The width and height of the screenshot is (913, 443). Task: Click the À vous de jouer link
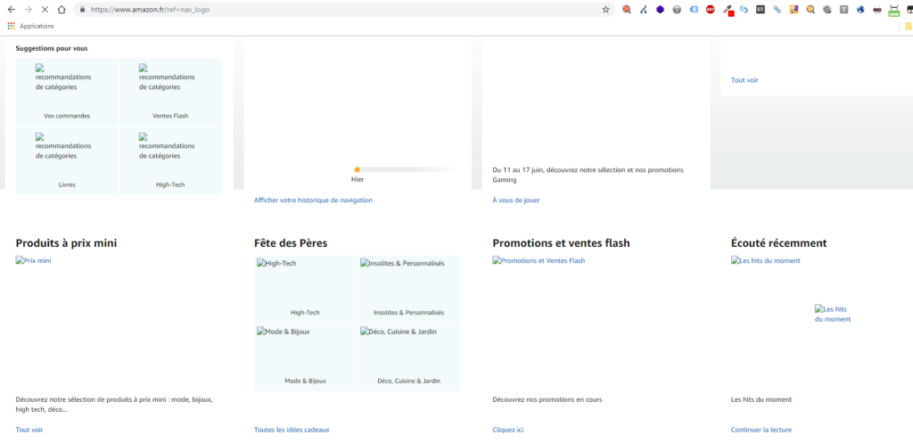coord(516,201)
